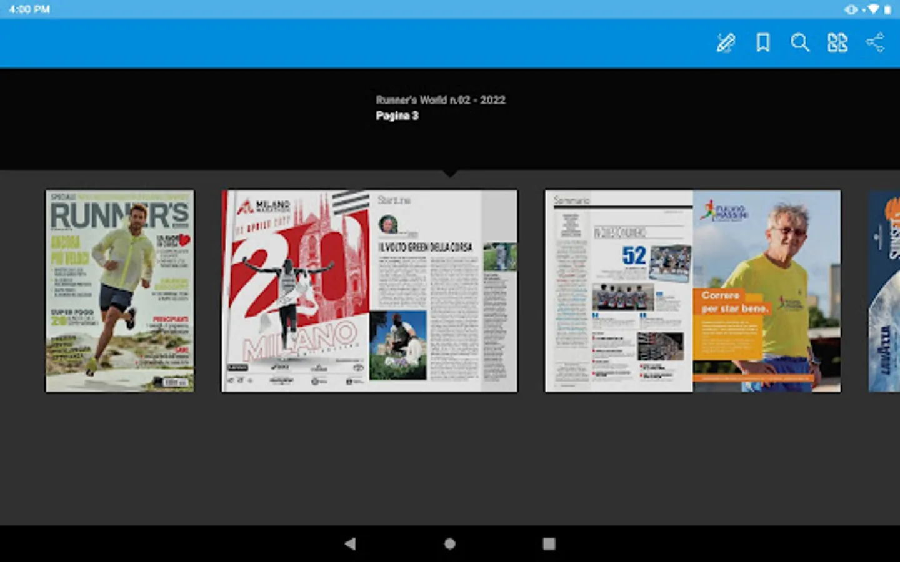The image size is (900, 562).
Task: Open the annotation pencil tool
Action: point(725,42)
